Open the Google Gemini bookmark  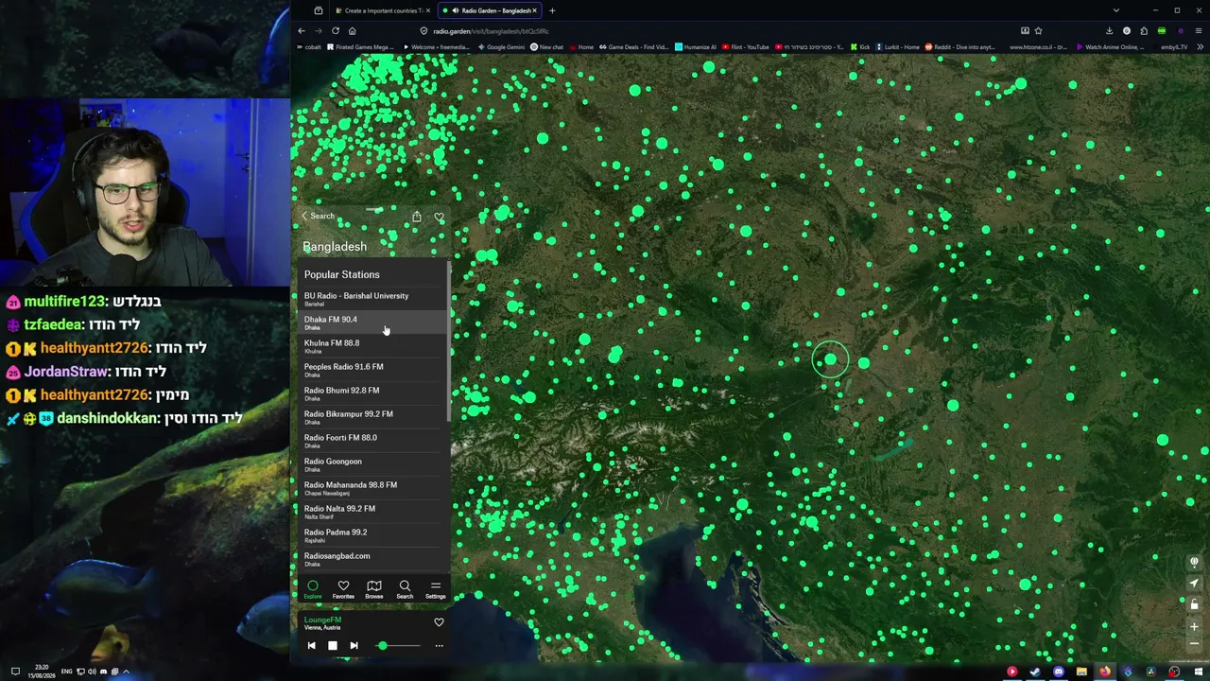[501, 47]
